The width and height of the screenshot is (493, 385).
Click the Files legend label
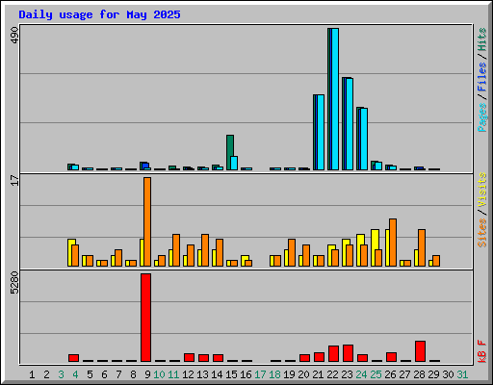tap(482, 76)
